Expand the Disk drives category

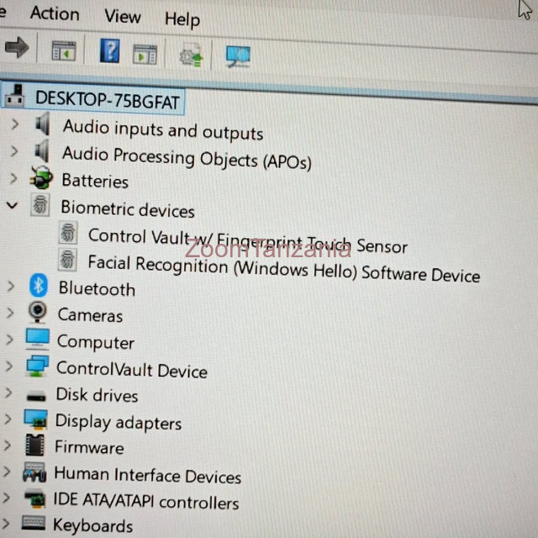coord(9,393)
